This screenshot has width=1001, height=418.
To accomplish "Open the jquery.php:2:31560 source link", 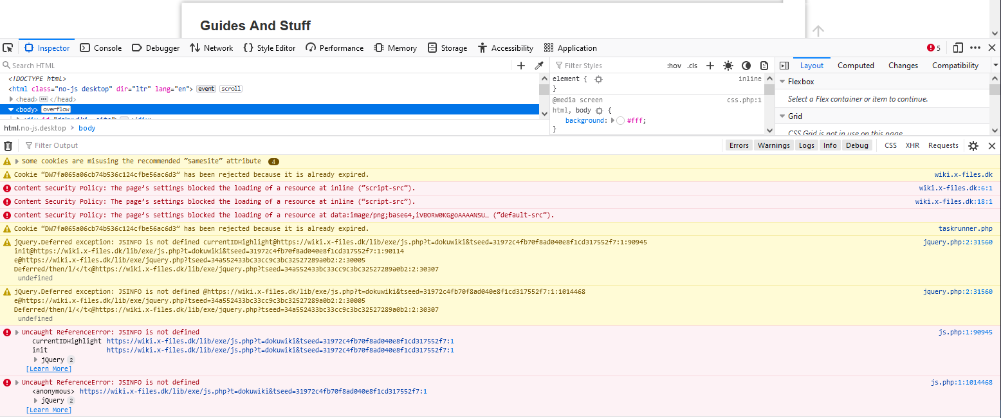I will click(957, 242).
